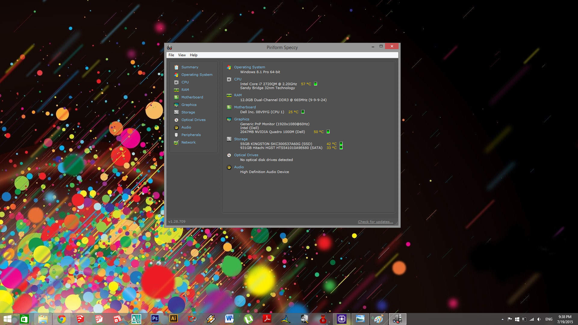Screen dimensions: 578x325
Task: Open the File menu
Action: point(171,55)
